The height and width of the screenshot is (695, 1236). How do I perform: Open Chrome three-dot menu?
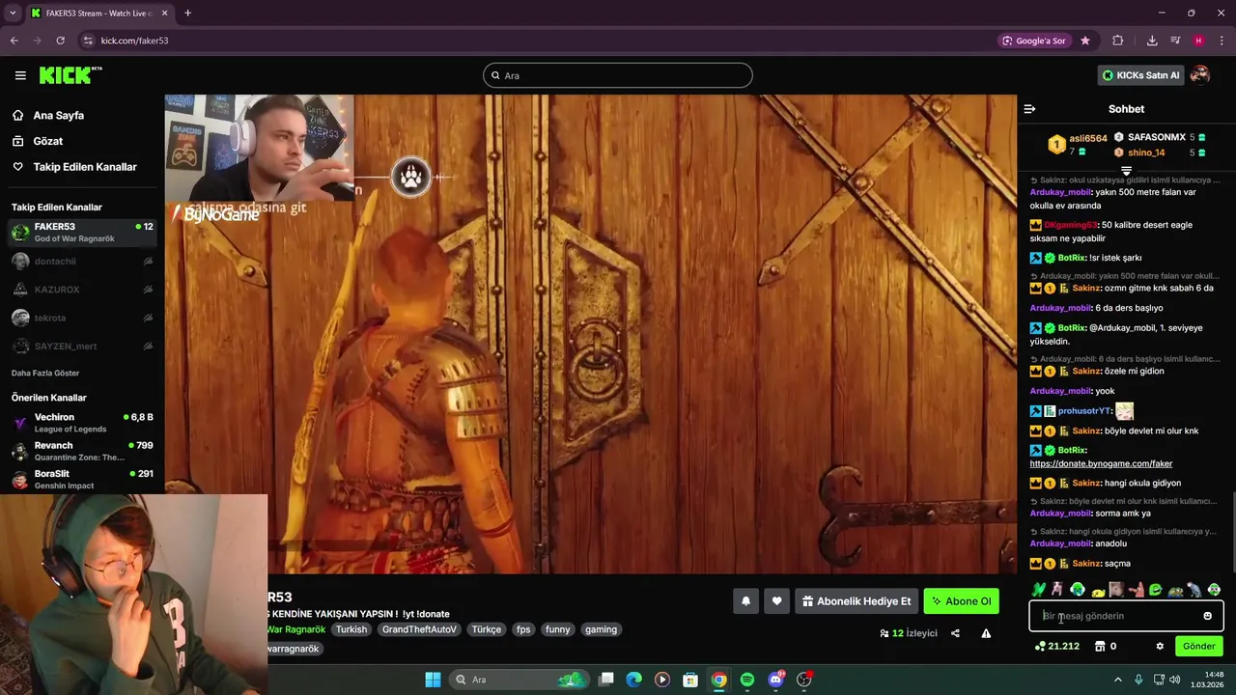pyautogui.click(x=1222, y=41)
